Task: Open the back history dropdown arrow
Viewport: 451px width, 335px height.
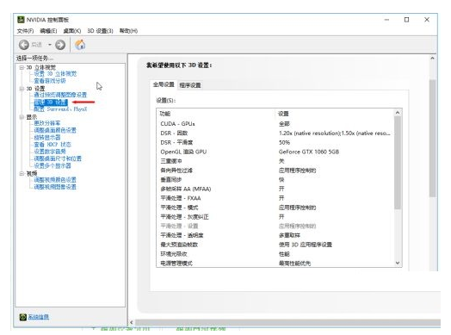Action: coord(50,45)
